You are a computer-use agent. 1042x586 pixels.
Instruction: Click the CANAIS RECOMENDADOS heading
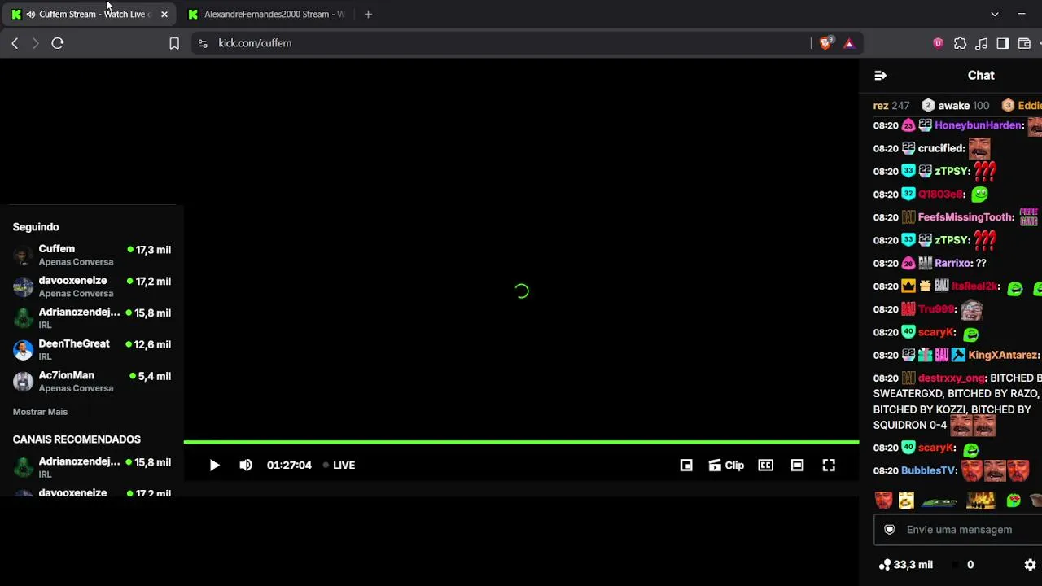pos(77,439)
